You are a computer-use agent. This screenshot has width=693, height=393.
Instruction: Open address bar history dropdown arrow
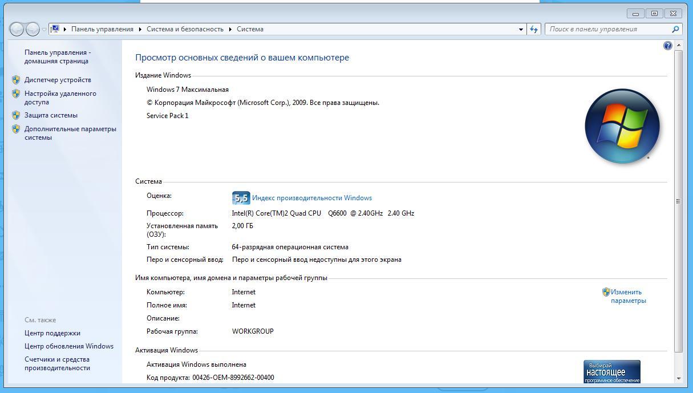coord(521,29)
